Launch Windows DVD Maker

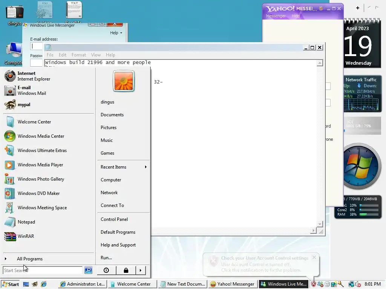point(49,193)
